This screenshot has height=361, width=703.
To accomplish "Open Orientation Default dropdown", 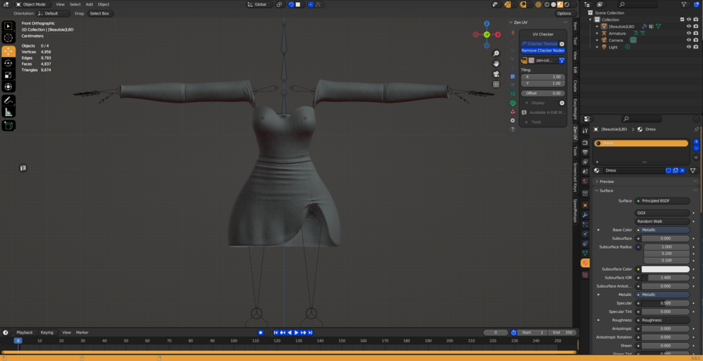I will 54,13.
